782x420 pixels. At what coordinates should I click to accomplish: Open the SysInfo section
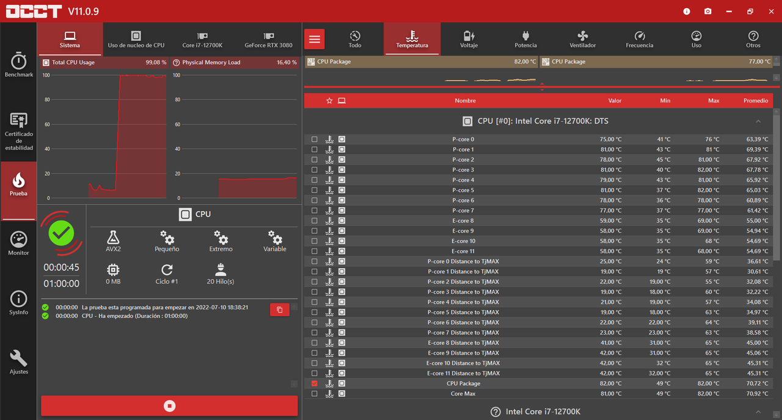click(x=19, y=303)
